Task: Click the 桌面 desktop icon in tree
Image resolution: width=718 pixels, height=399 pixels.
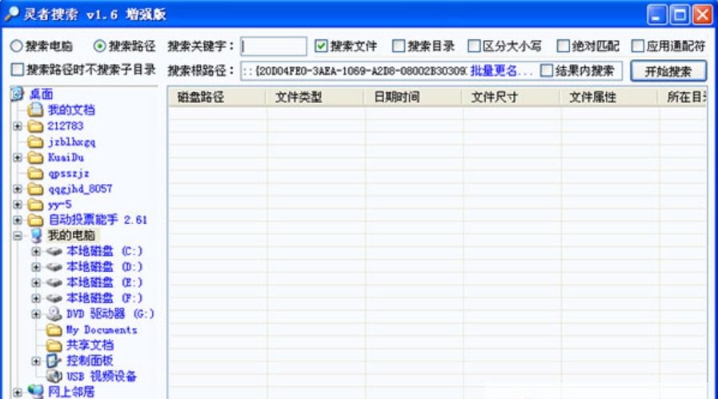Action: [18, 94]
